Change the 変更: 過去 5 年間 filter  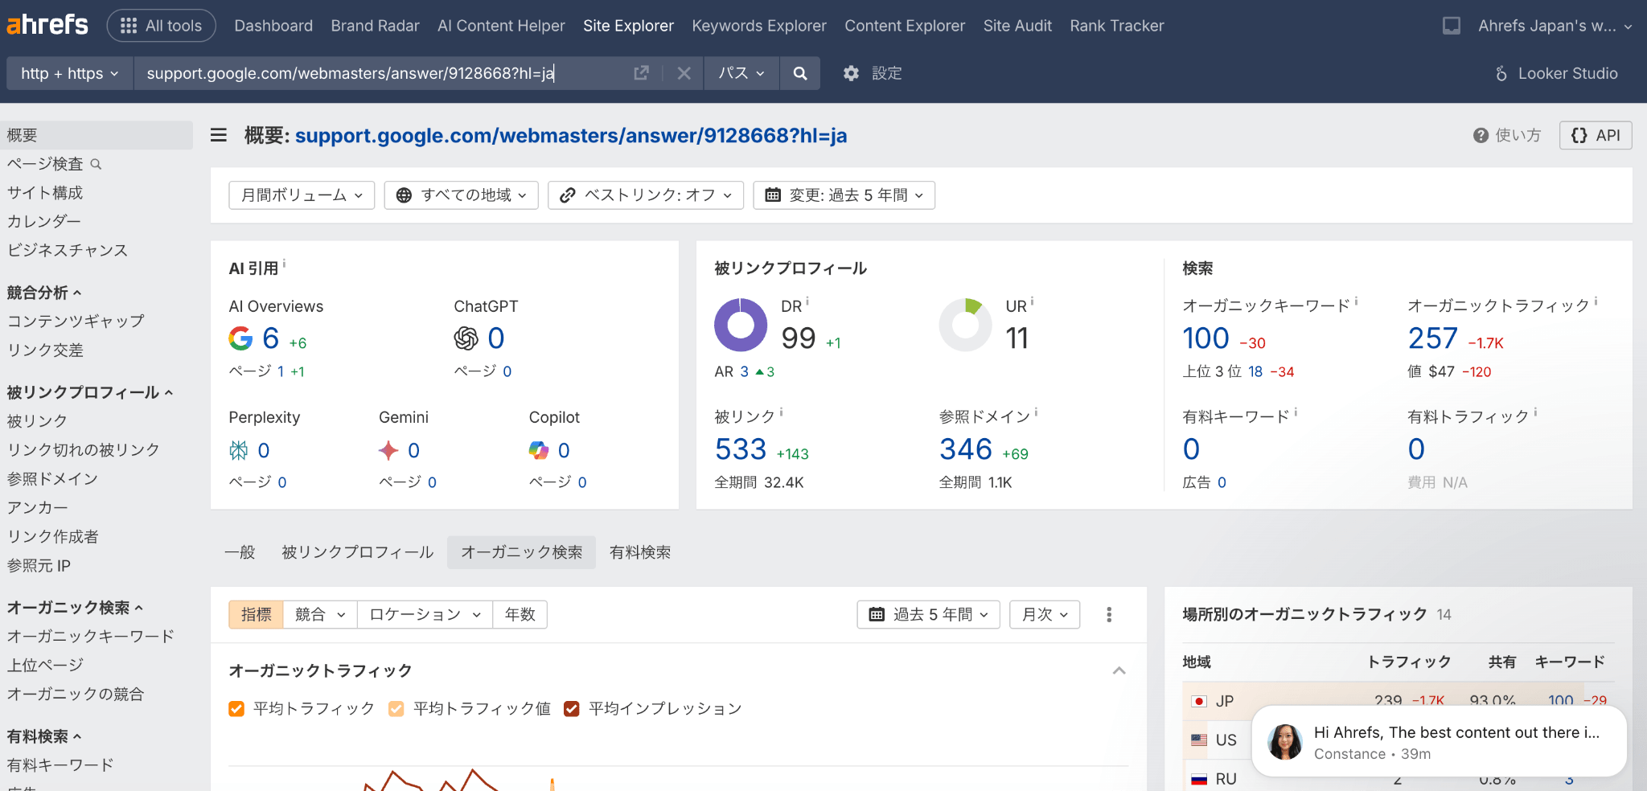click(844, 195)
